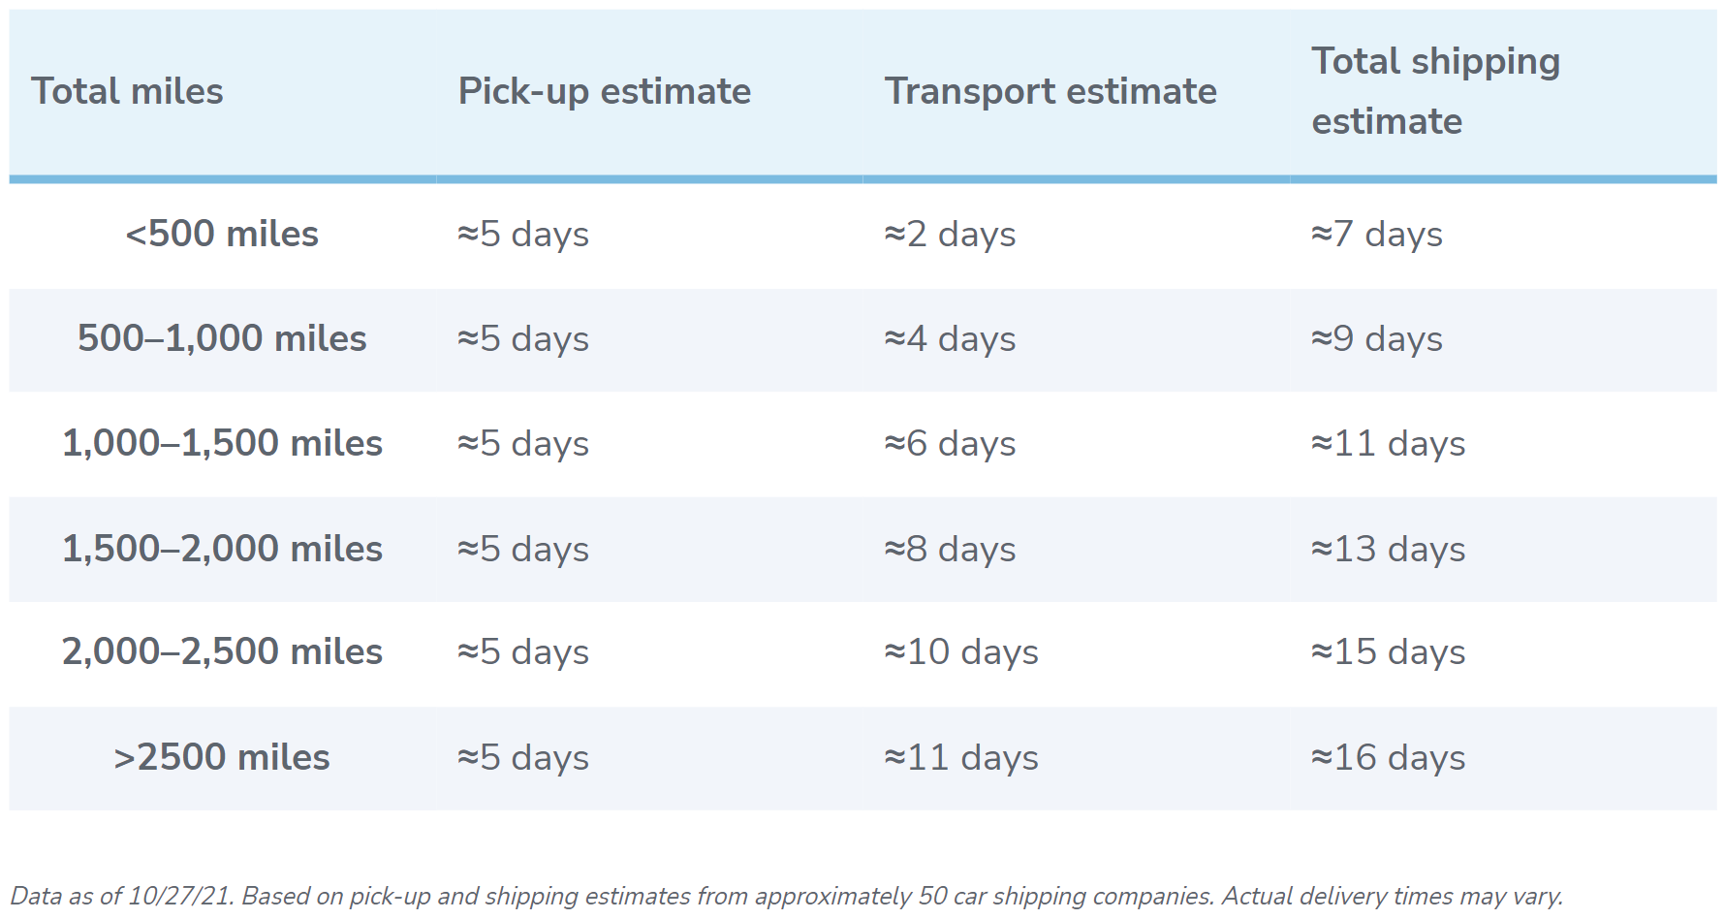Click the ≈6 days transport cell
This screenshot has height=919, width=1724.
[950, 444]
